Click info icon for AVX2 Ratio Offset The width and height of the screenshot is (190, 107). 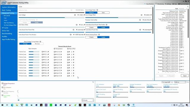(77, 25)
